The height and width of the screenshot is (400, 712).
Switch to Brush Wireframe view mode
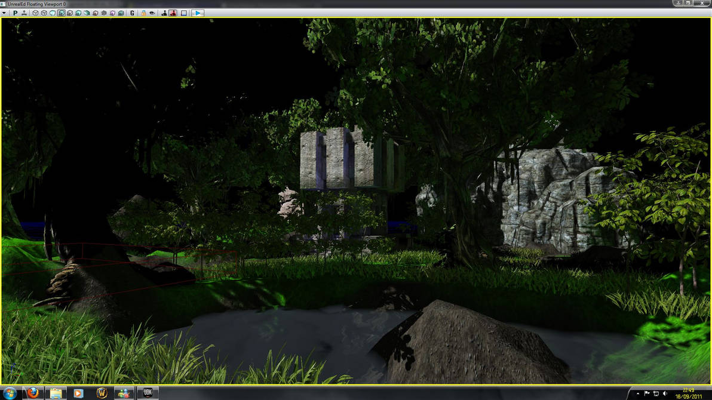click(x=35, y=13)
